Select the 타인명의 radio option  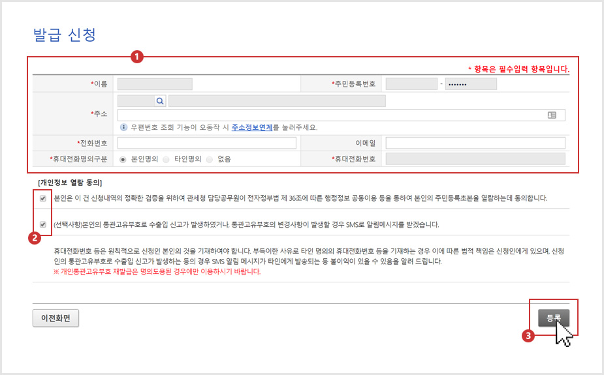pyautogui.click(x=167, y=158)
